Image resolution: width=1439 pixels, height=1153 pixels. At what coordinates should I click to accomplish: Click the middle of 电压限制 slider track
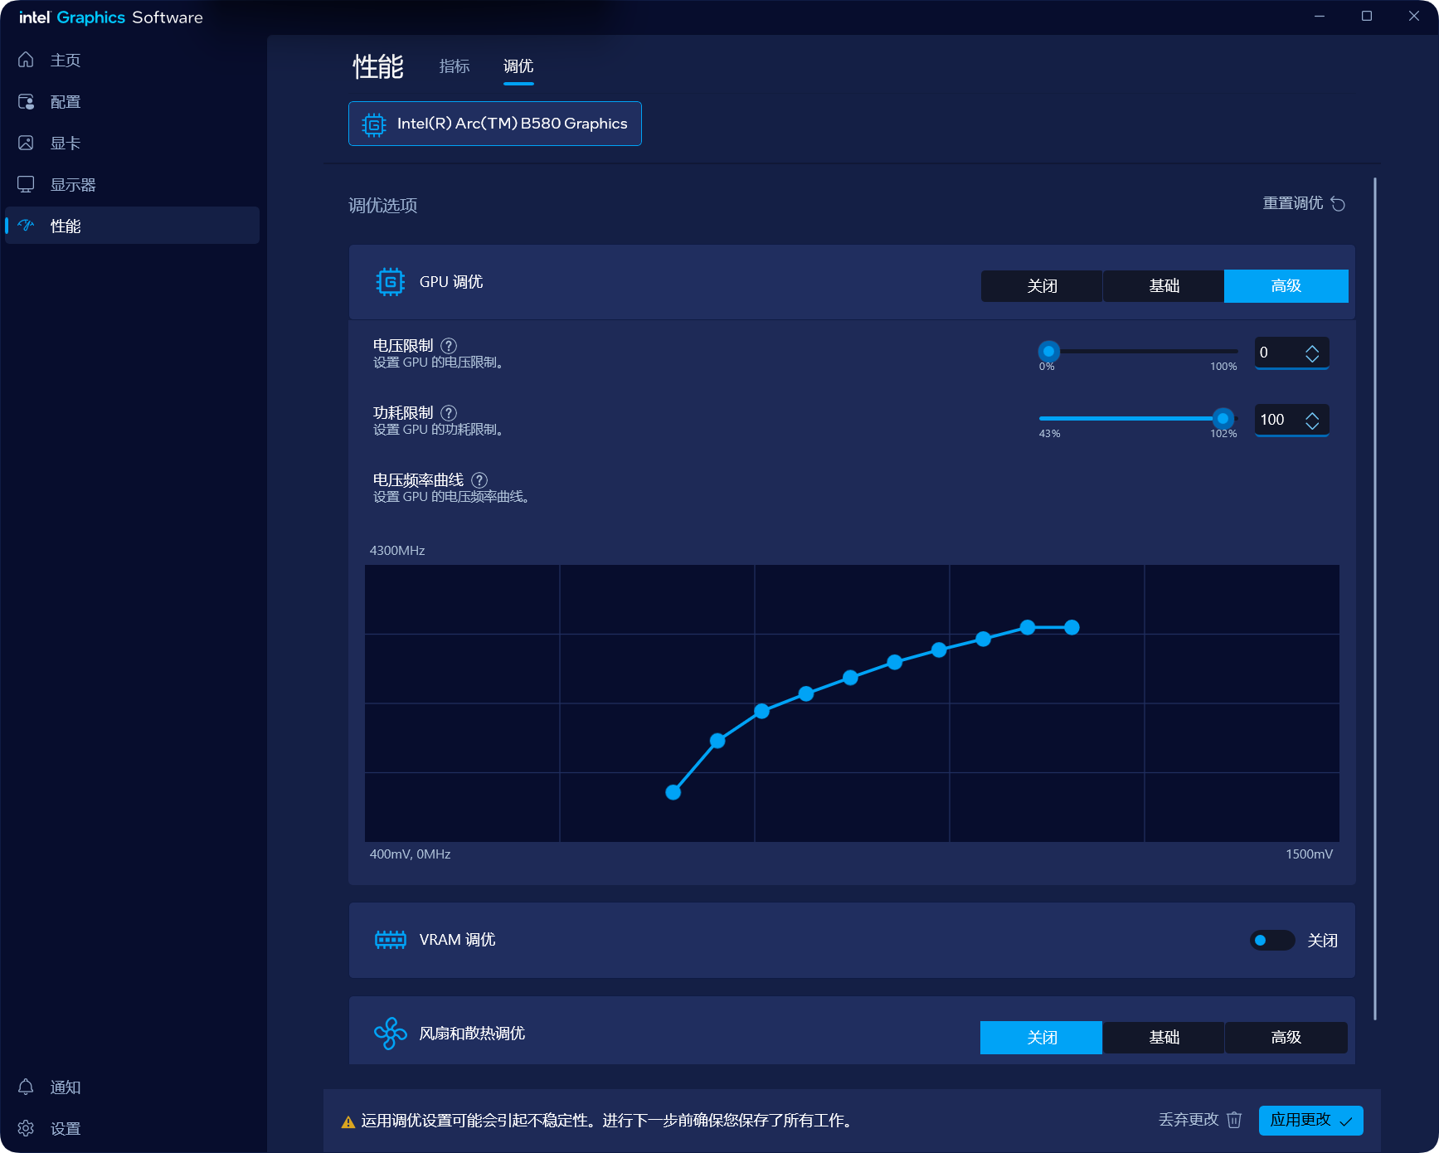1138,351
